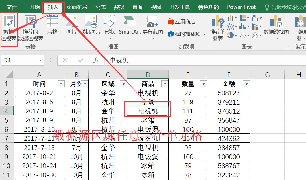
Task: Open 联机图片 online pictures
Action: (91, 25)
